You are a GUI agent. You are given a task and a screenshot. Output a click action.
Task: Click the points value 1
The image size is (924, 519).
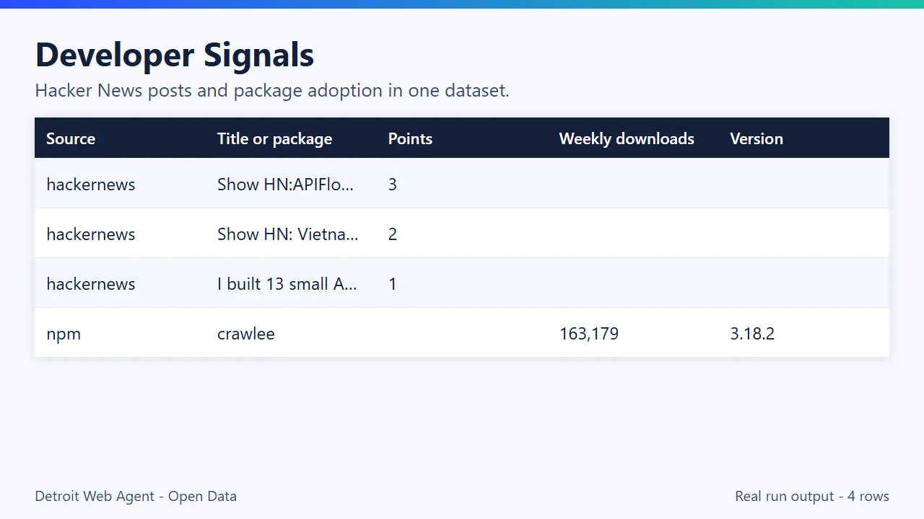(393, 283)
